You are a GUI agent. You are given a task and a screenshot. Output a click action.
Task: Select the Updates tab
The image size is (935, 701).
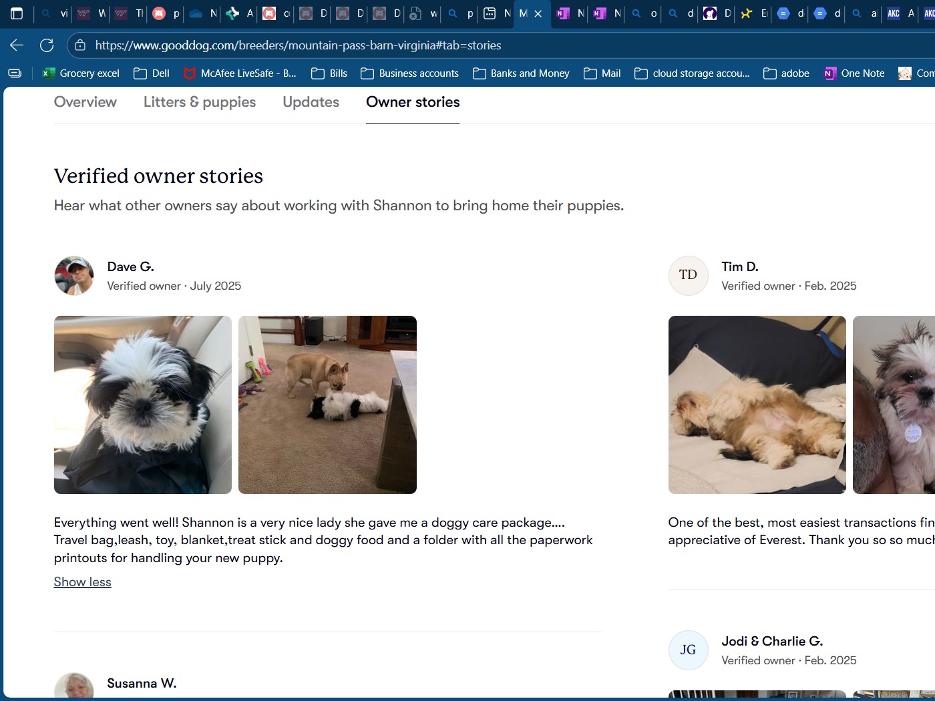pos(311,102)
